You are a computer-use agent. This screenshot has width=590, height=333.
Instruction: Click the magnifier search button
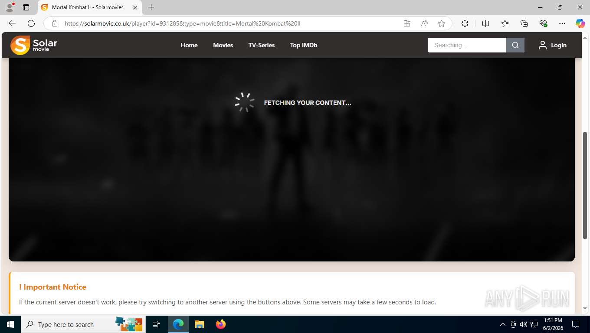[515, 45]
